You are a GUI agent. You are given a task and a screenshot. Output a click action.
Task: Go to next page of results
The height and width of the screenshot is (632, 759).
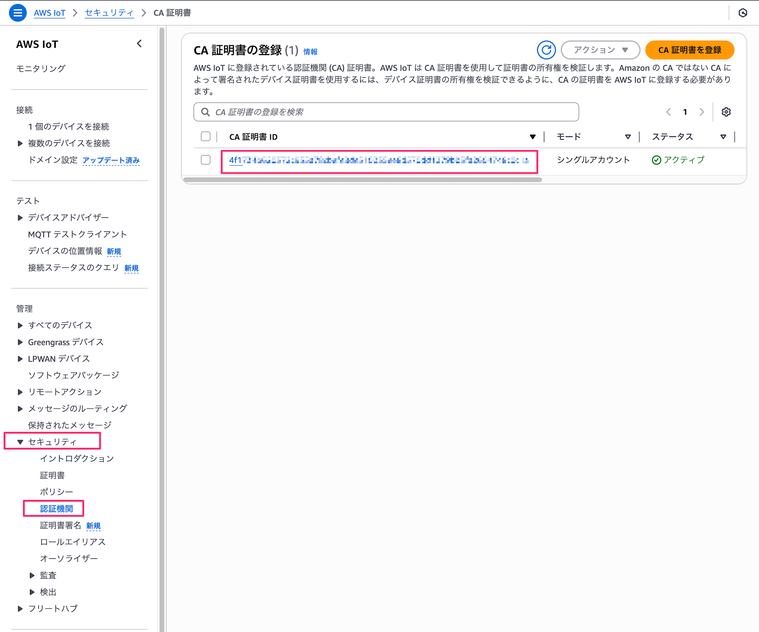(702, 112)
